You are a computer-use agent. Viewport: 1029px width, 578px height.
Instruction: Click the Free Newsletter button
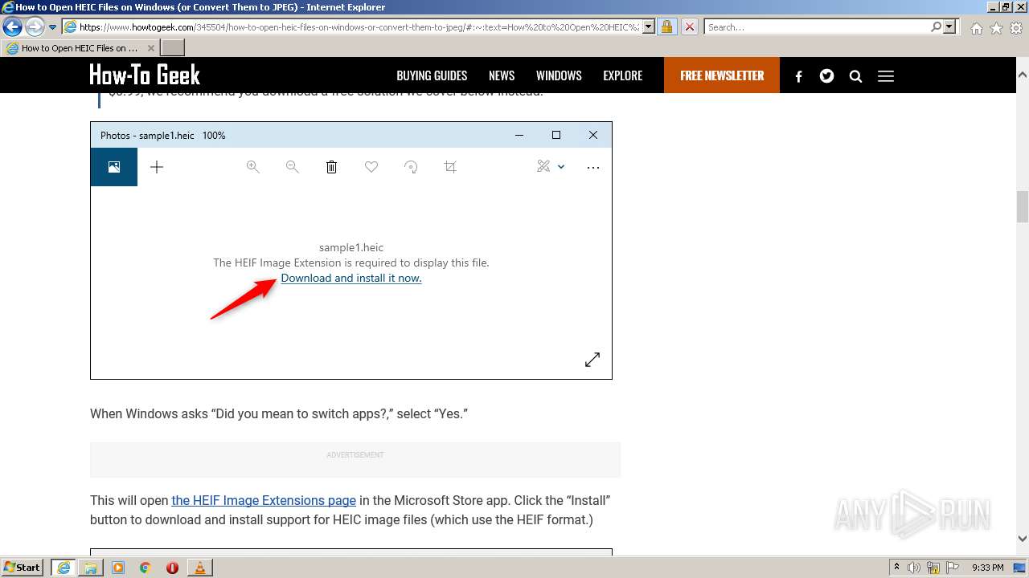tap(722, 75)
